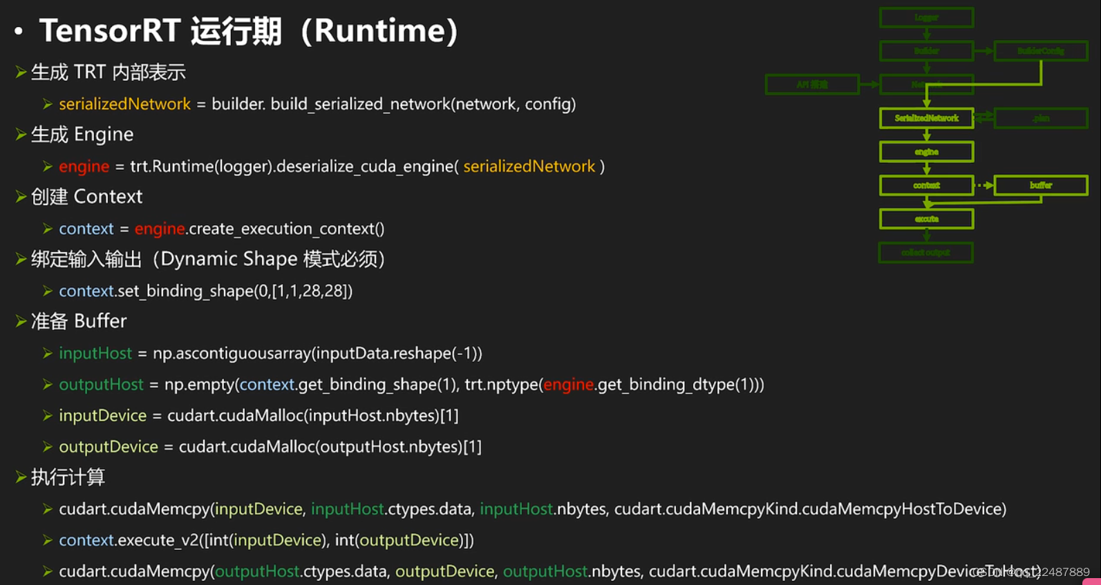The width and height of the screenshot is (1101, 585).
Task: Click the ".plan" box in the flowchart
Action: point(1041,118)
